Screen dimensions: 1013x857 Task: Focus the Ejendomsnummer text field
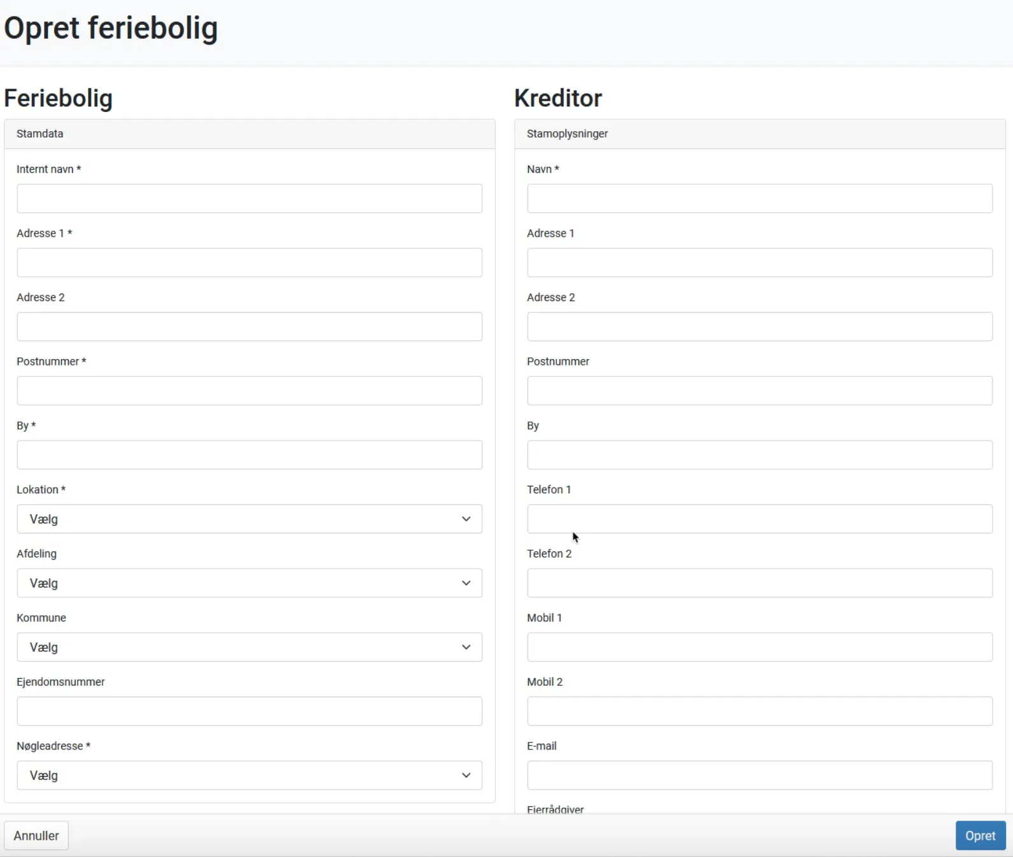[249, 711]
